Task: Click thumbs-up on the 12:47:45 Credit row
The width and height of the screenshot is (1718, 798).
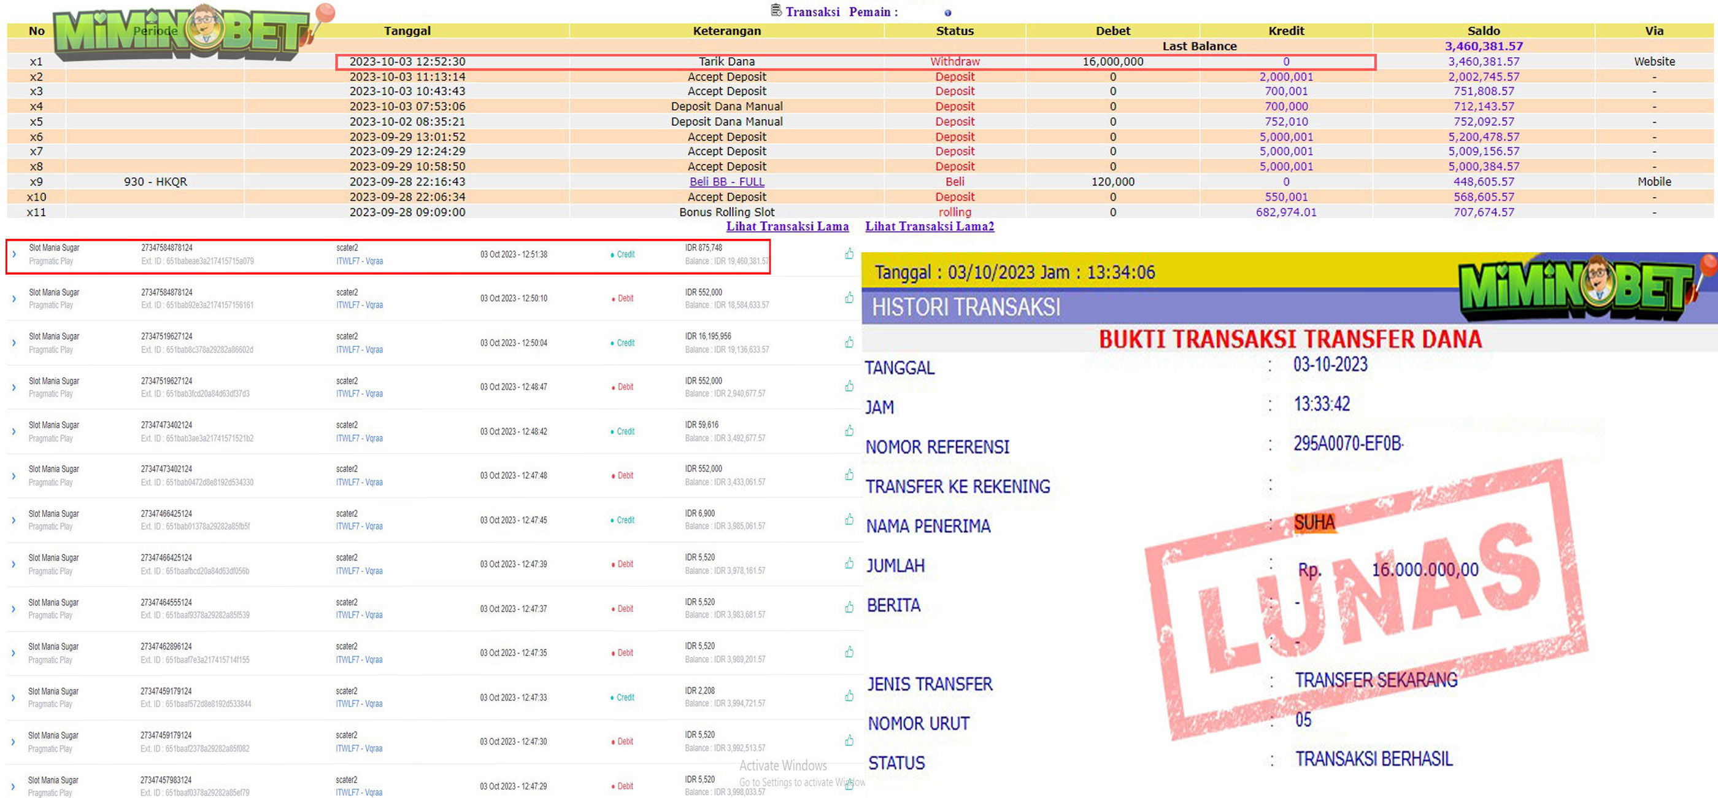Action: click(849, 519)
